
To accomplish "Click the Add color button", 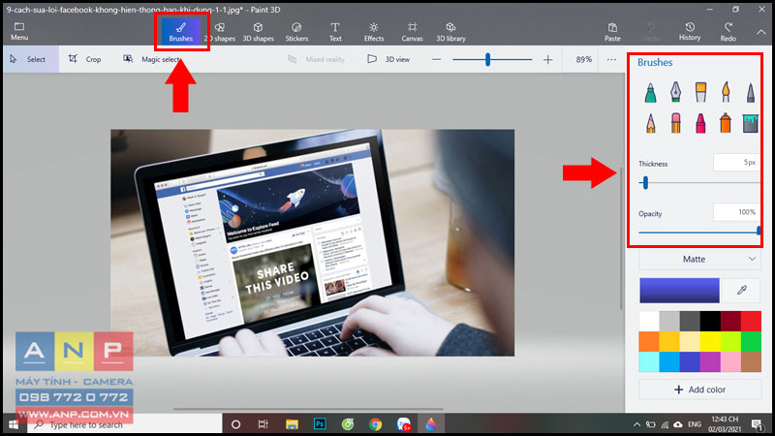I will tap(699, 389).
